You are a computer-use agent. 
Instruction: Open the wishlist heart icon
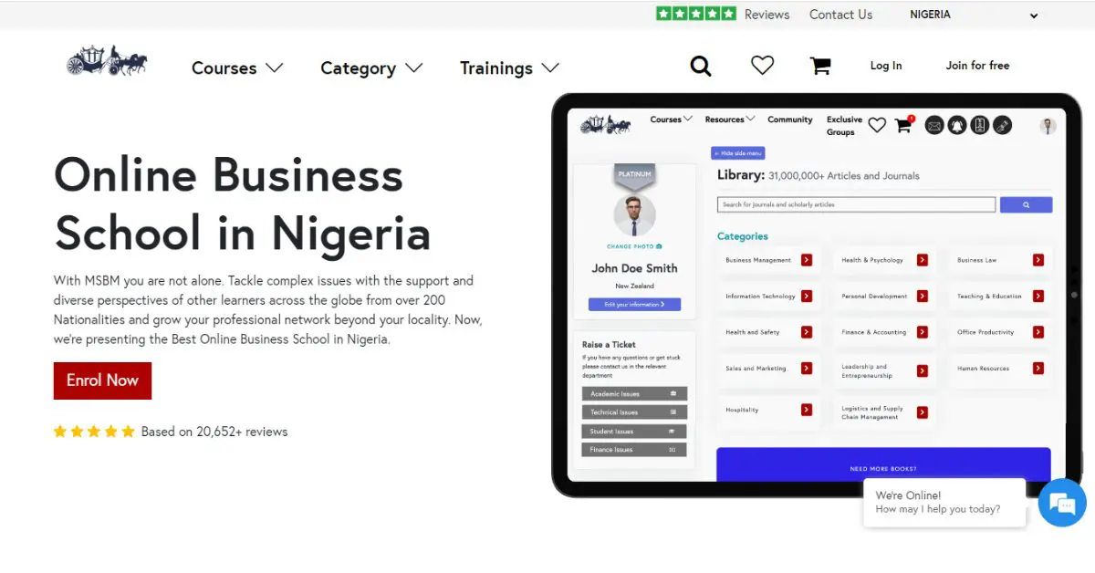[762, 65]
